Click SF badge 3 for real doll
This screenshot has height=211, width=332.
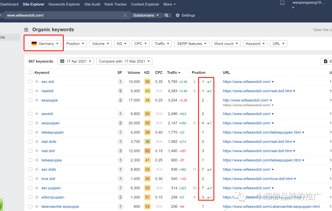pos(120,151)
